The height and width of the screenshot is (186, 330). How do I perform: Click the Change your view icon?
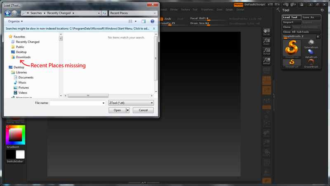(x=130, y=21)
